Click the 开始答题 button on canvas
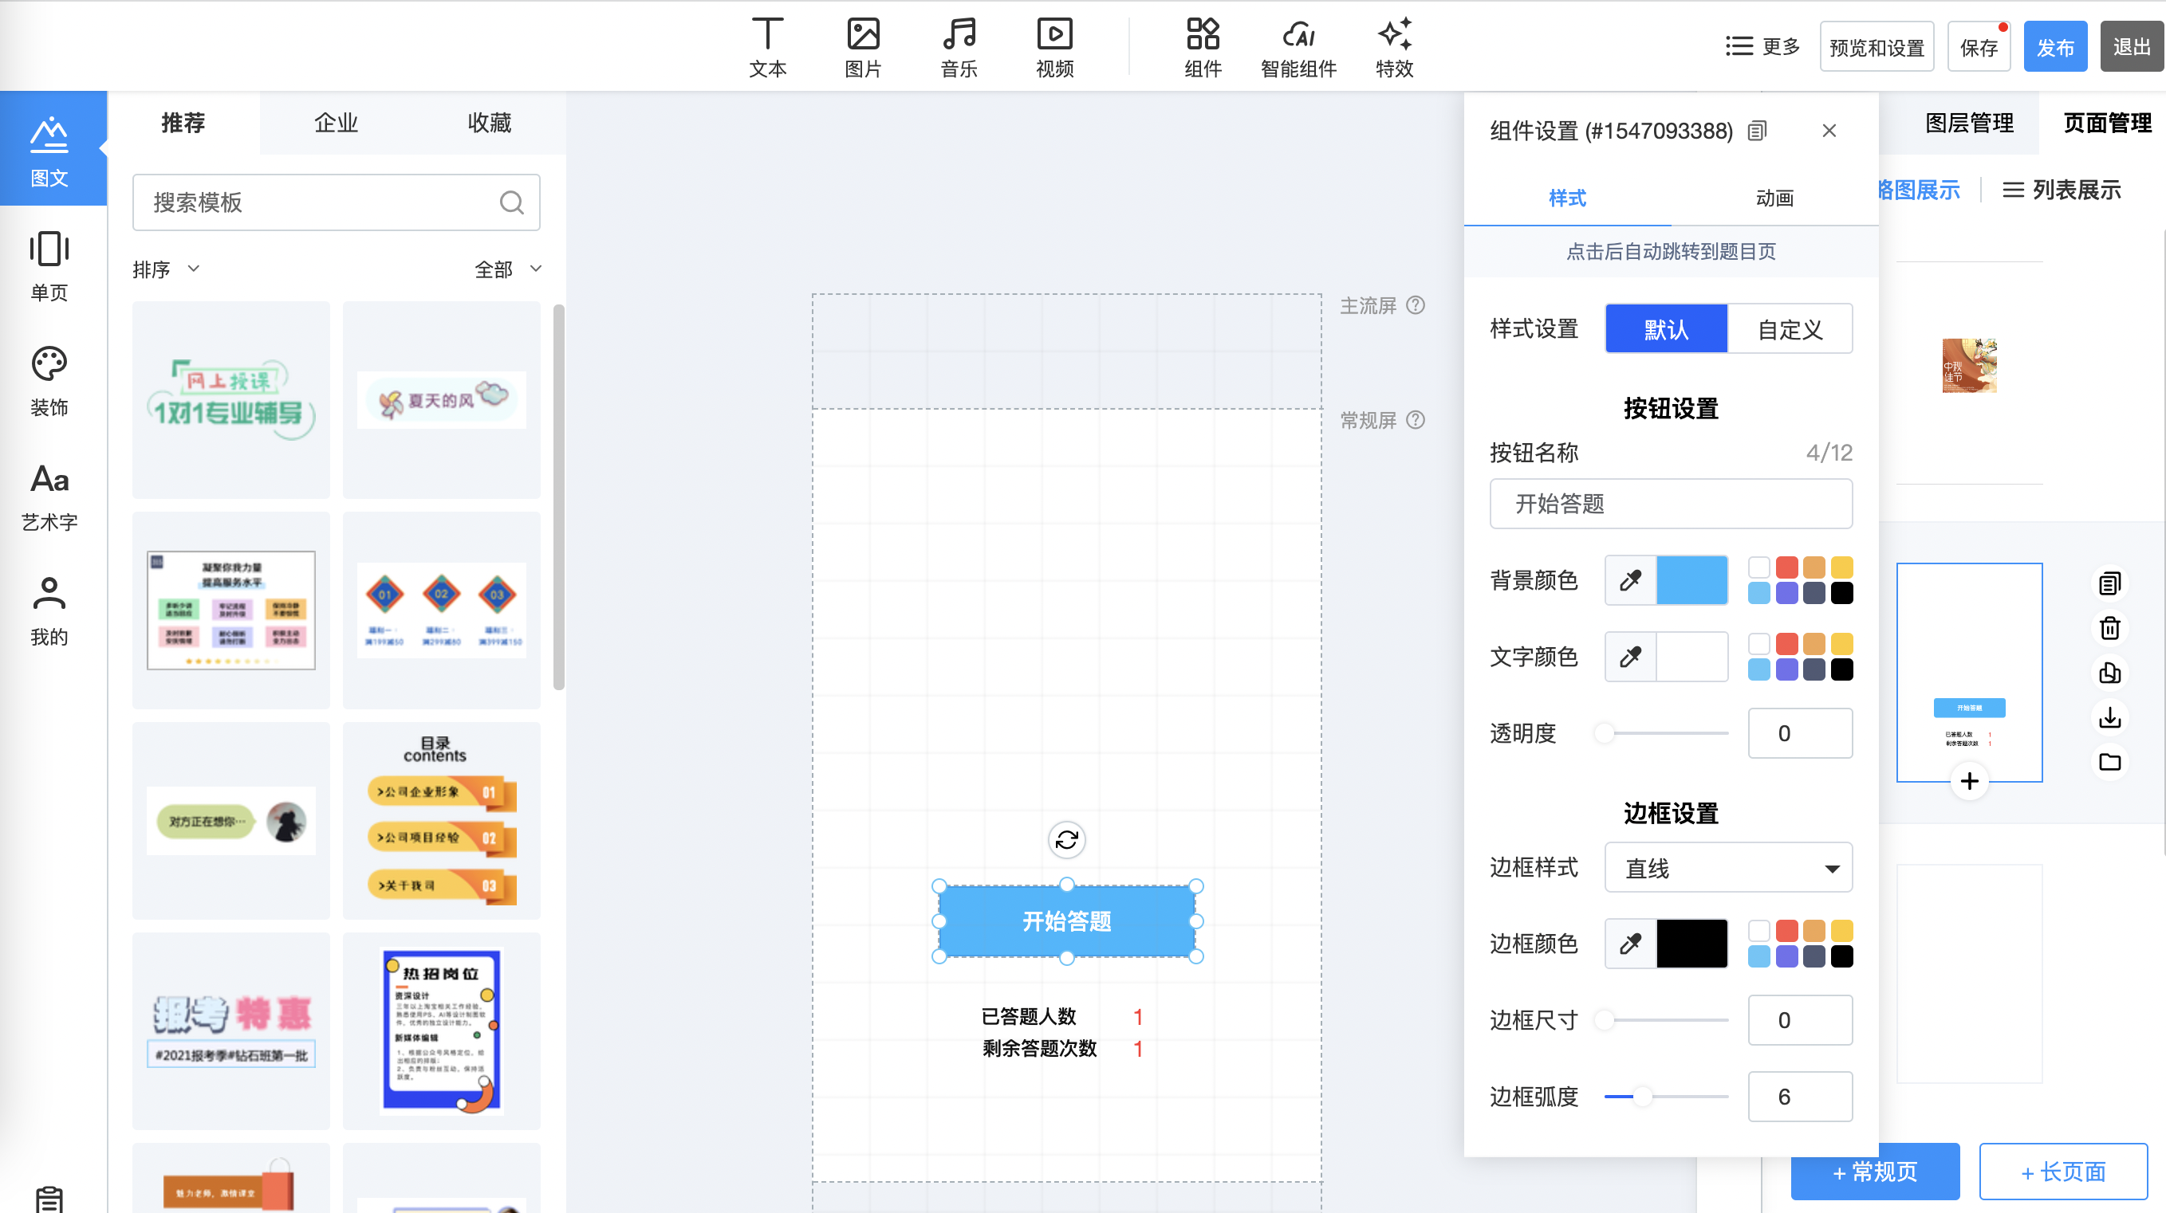The image size is (2166, 1213). click(x=1066, y=921)
